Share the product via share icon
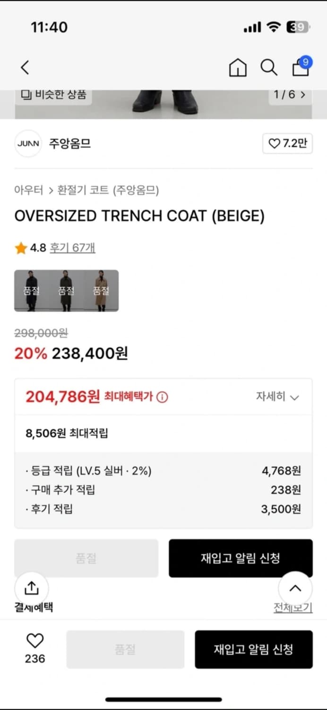 tap(31, 588)
